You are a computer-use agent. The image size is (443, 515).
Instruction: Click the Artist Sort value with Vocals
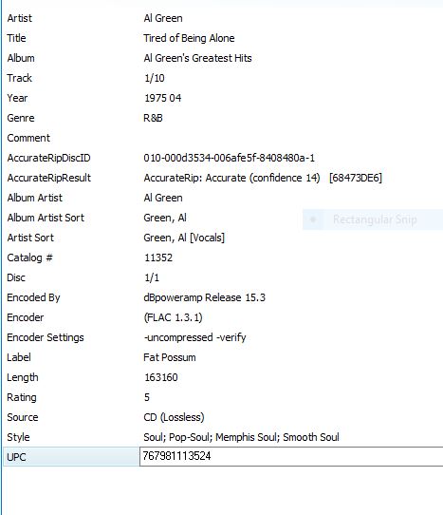[x=184, y=238]
